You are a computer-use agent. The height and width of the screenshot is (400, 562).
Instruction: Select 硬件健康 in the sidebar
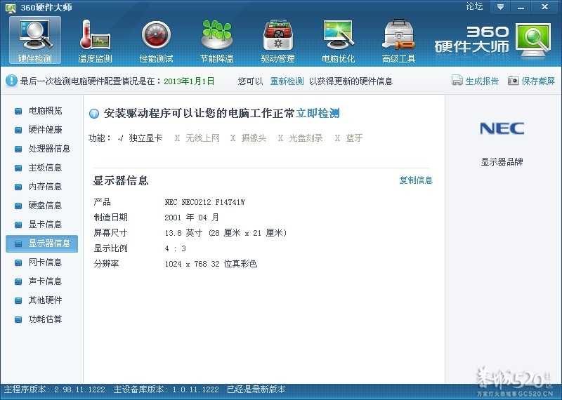[42, 130]
